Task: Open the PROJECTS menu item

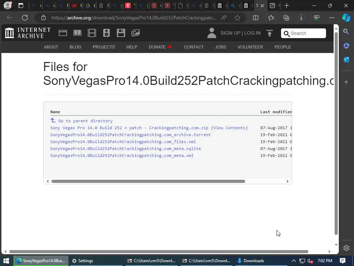Action: [x=104, y=47]
